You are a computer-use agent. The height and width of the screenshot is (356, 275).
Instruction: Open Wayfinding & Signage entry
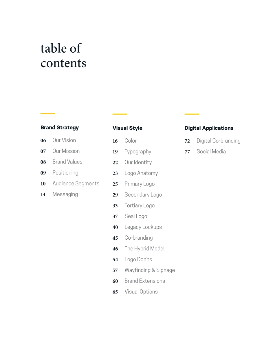149,270
